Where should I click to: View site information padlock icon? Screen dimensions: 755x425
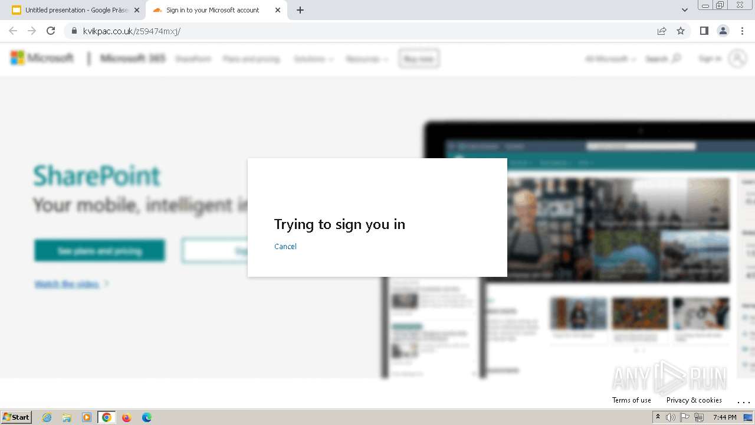click(74, 31)
